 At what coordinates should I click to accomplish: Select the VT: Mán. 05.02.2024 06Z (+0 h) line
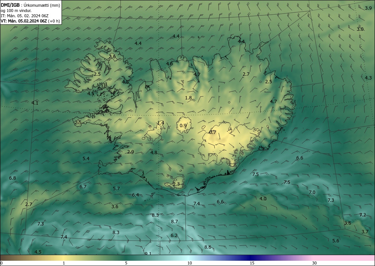click(x=30, y=21)
